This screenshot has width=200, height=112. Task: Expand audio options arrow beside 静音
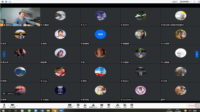pos(8,106)
